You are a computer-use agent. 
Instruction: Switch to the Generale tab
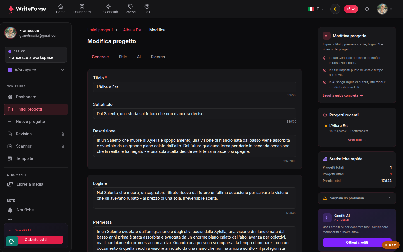100,57
